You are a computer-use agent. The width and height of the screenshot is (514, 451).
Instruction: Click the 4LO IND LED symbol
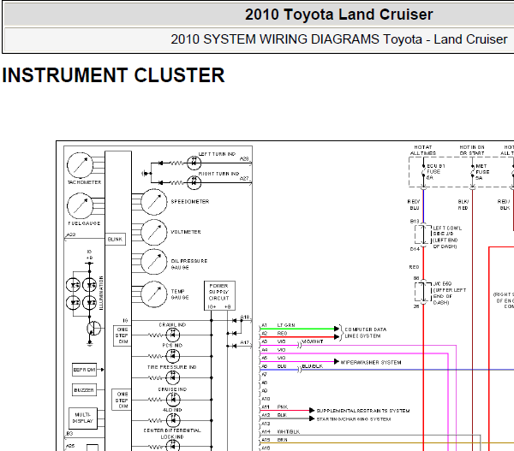click(x=173, y=420)
